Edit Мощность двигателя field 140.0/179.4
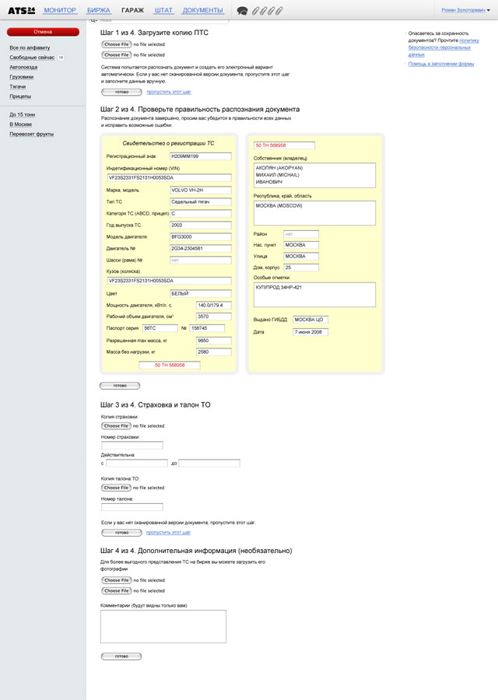This screenshot has width=498, height=700. point(213,306)
